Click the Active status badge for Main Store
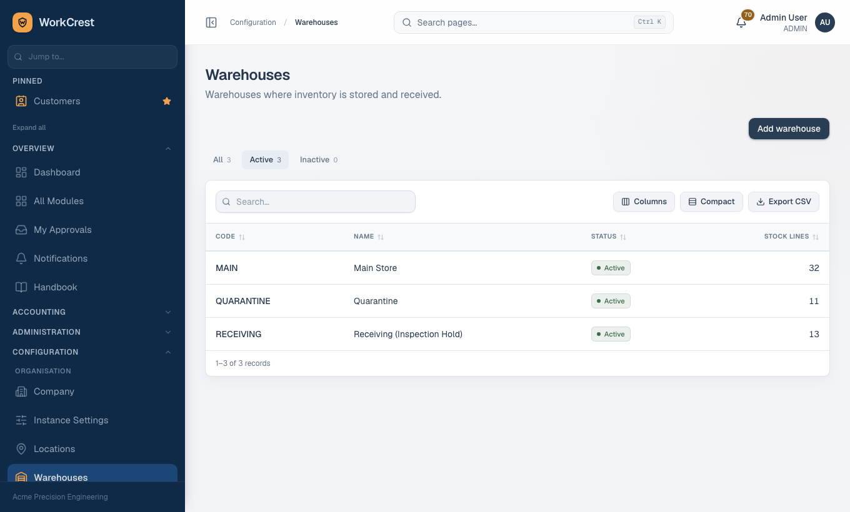This screenshot has width=850, height=512. point(611,268)
